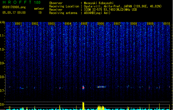Click the HROFFT 1.0.0 title text
Viewport: 173px width, 110px height.
[21, 2]
